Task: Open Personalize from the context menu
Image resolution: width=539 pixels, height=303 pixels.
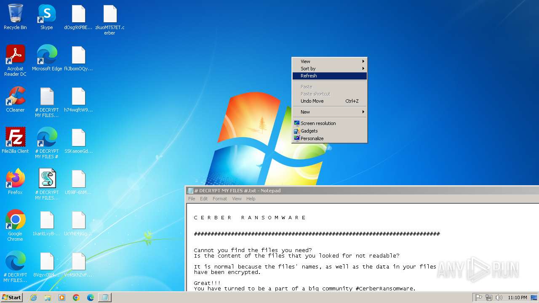Action: (x=330, y=138)
